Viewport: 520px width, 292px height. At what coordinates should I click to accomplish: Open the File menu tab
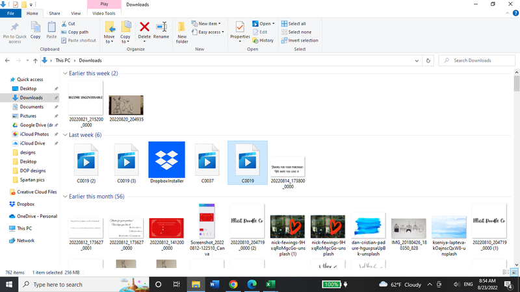tap(10, 13)
